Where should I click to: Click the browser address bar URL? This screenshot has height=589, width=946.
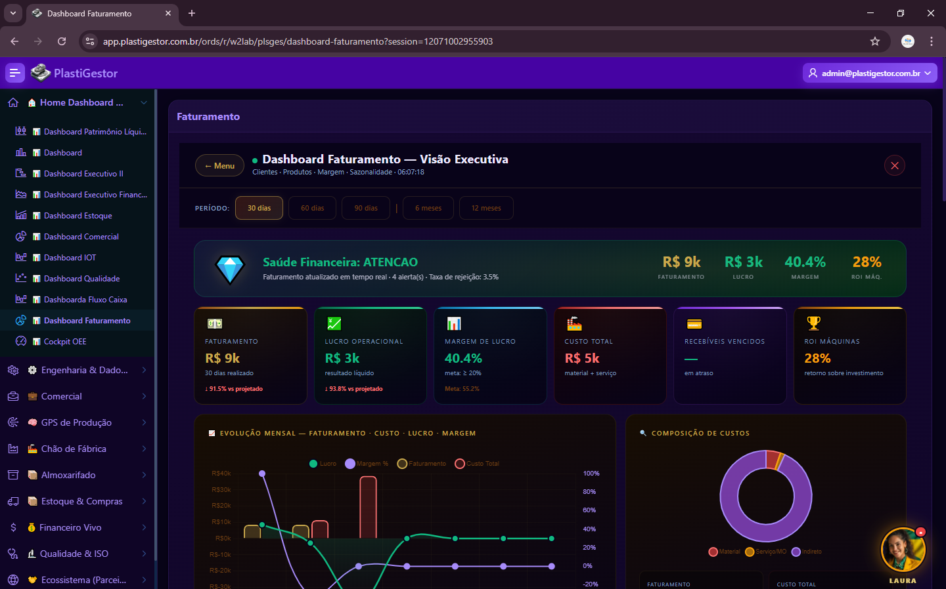point(298,41)
